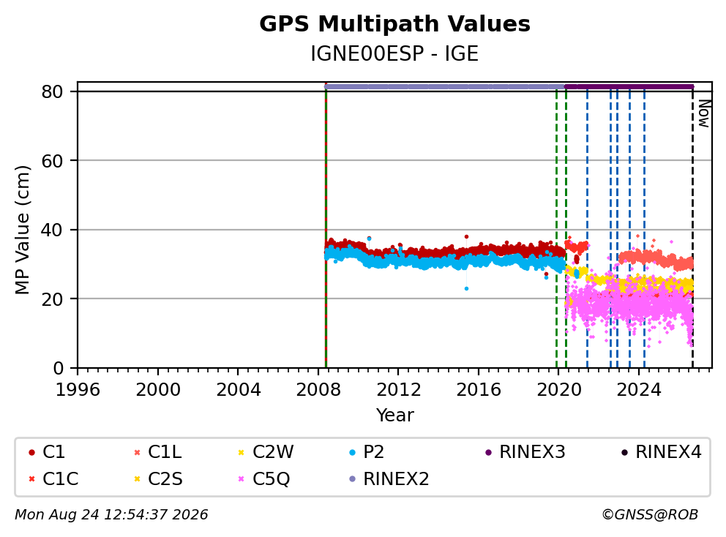Click the C1C red cross legend marker
Viewport: 726px width, 537px height.
click(x=31, y=479)
